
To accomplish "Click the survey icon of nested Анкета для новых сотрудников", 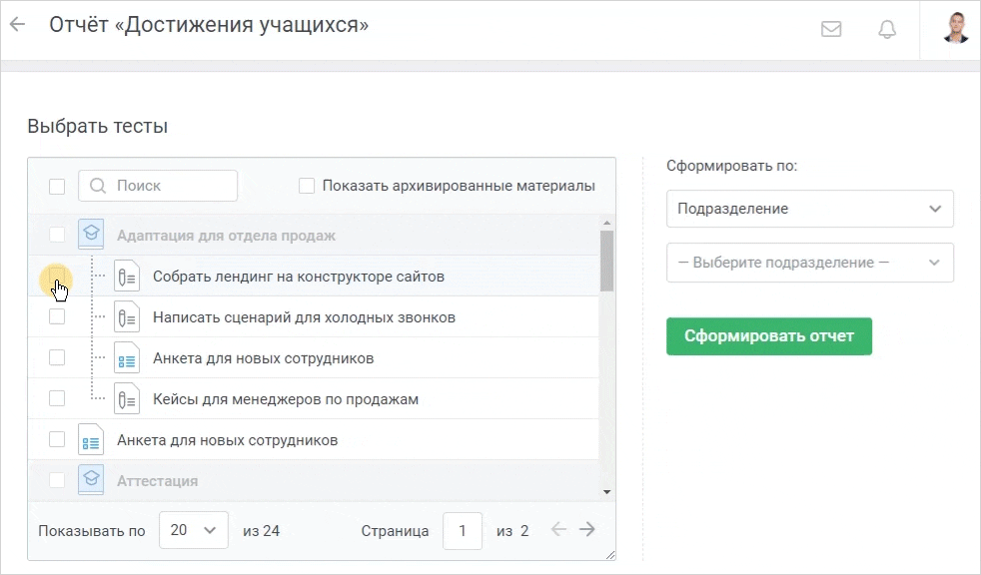I will (x=127, y=358).
